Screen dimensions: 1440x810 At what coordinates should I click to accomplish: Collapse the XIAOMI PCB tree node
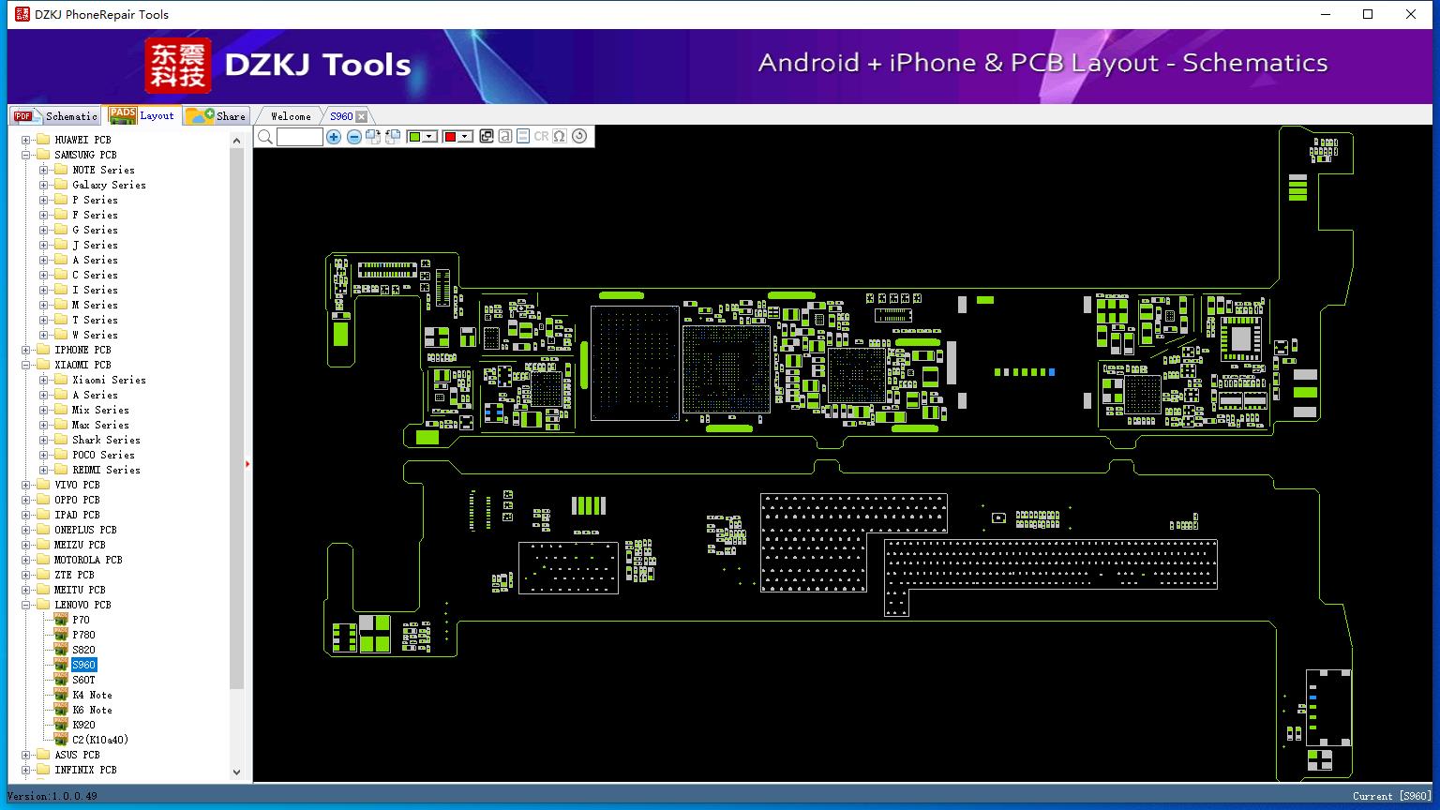(26, 365)
